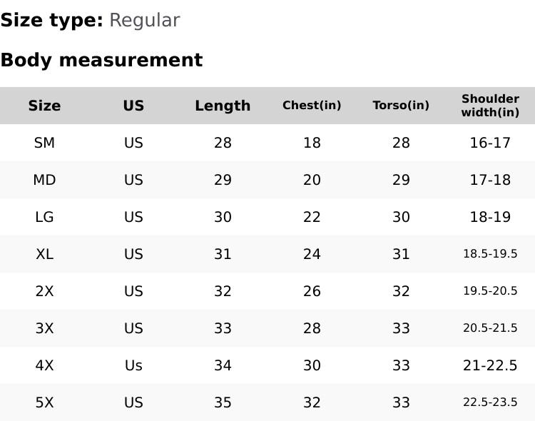Select the MD size row label
This screenshot has width=535, height=421.
(x=44, y=180)
